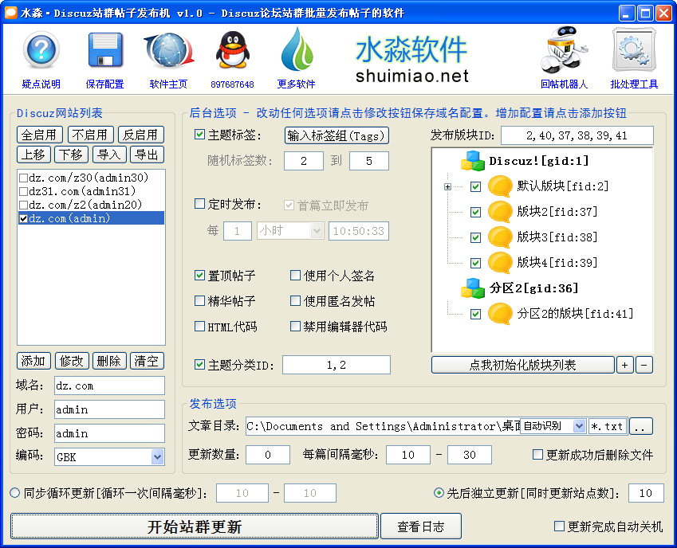Enable the 定时发布 checkbox
This screenshot has height=548, width=677.
199,203
